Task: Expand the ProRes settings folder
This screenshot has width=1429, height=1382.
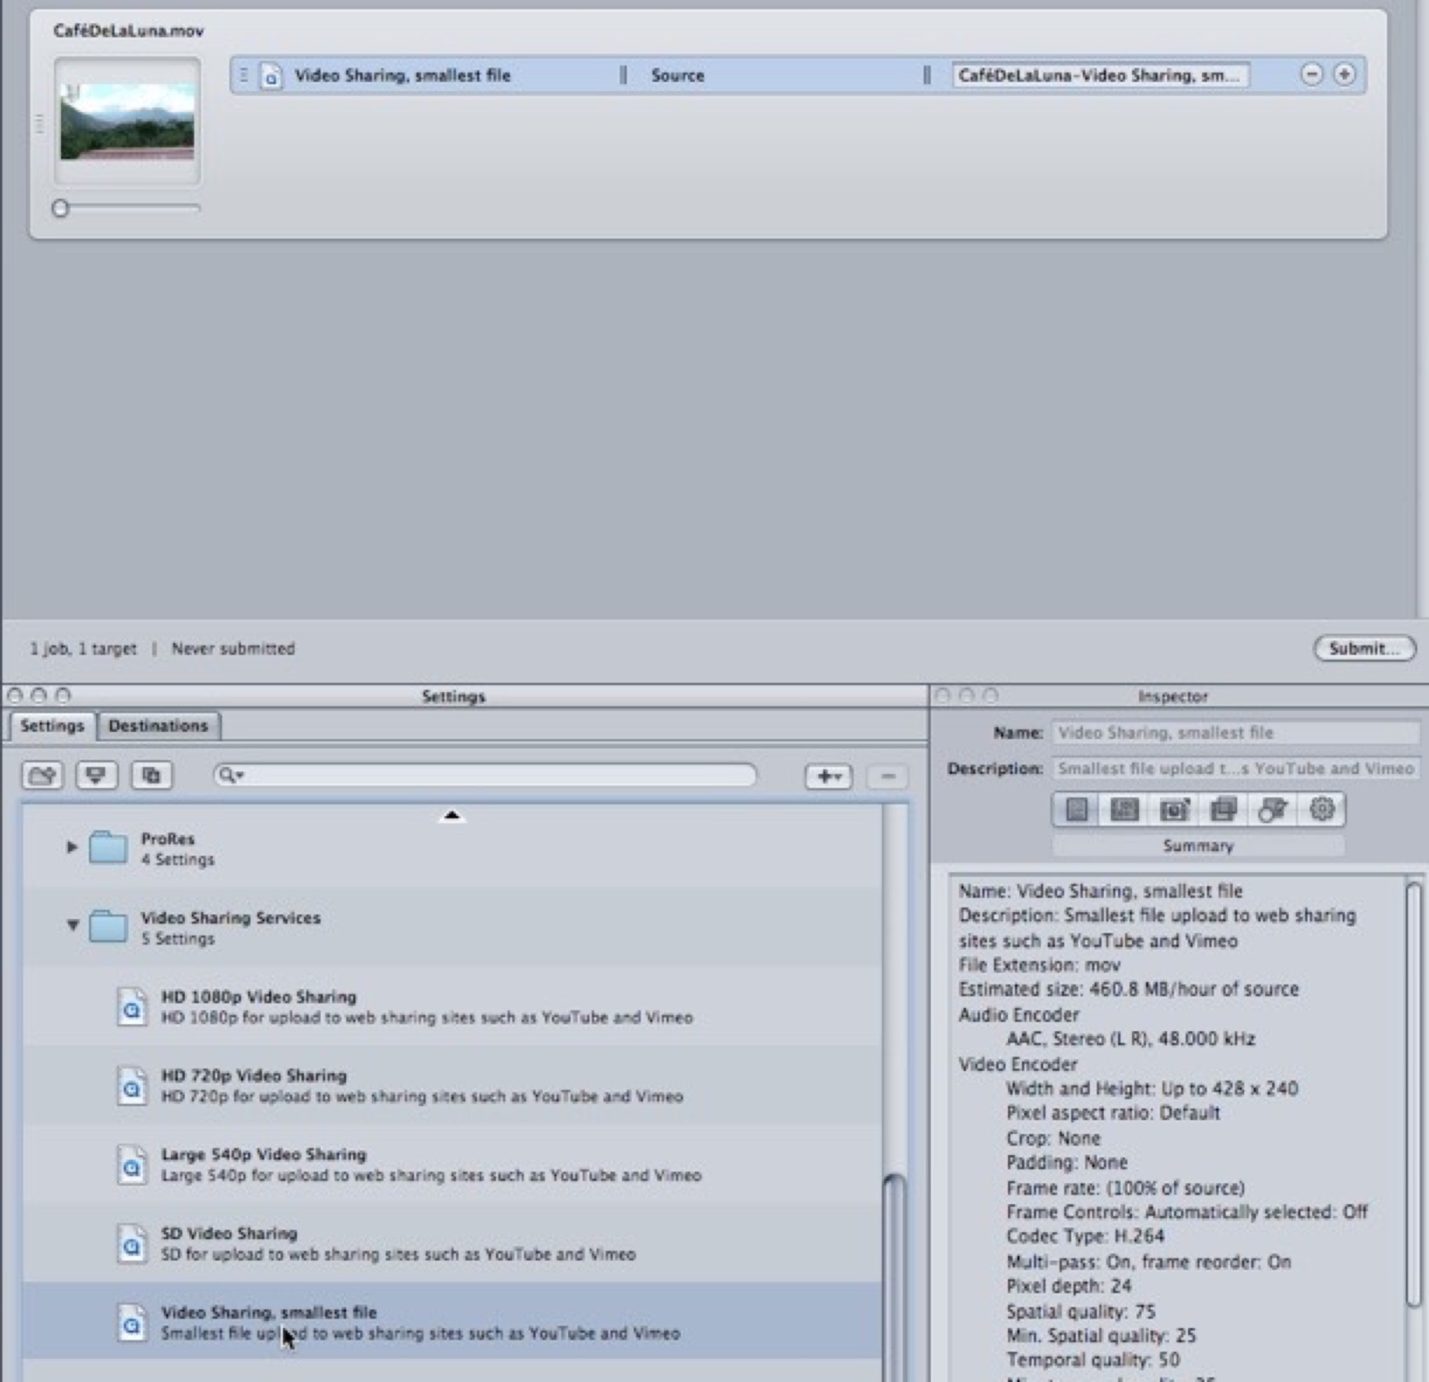Action: (72, 847)
